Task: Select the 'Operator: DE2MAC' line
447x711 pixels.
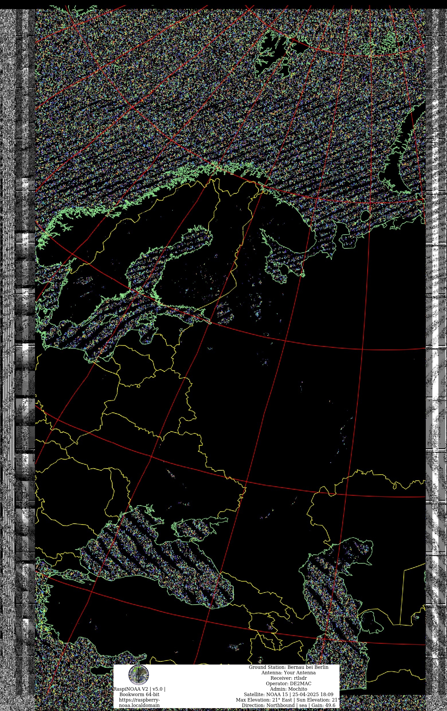Action: [x=289, y=683]
